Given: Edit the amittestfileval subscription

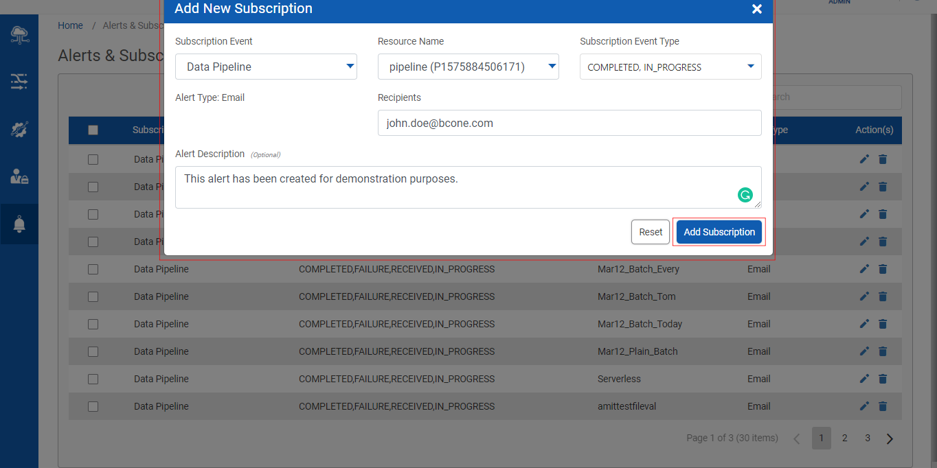Looking at the screenshot, I should [864, 406].
